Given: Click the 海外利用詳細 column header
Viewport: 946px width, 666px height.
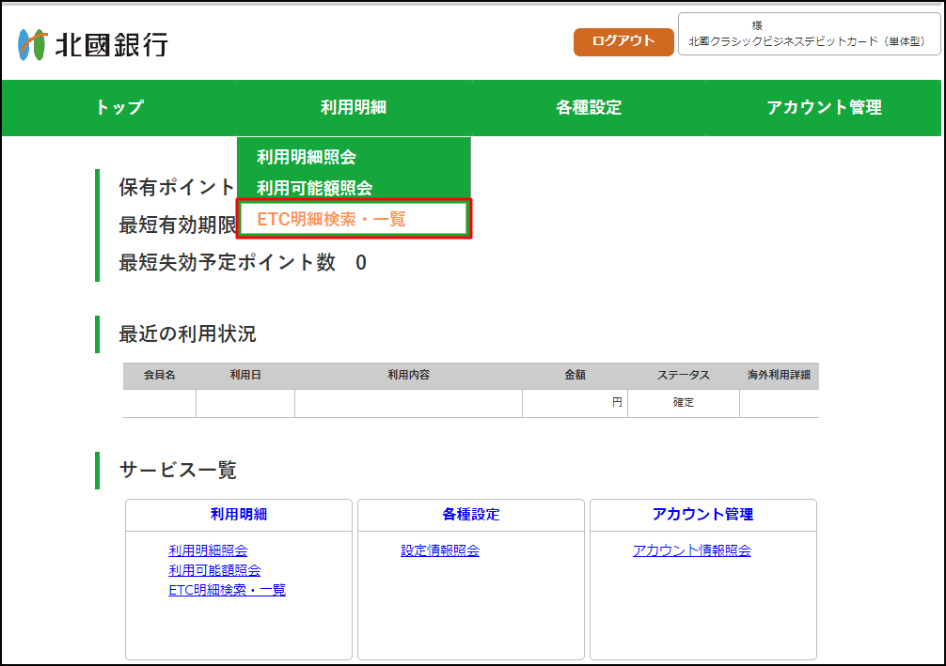Looking at the screenshot, I should pos(779,375).
